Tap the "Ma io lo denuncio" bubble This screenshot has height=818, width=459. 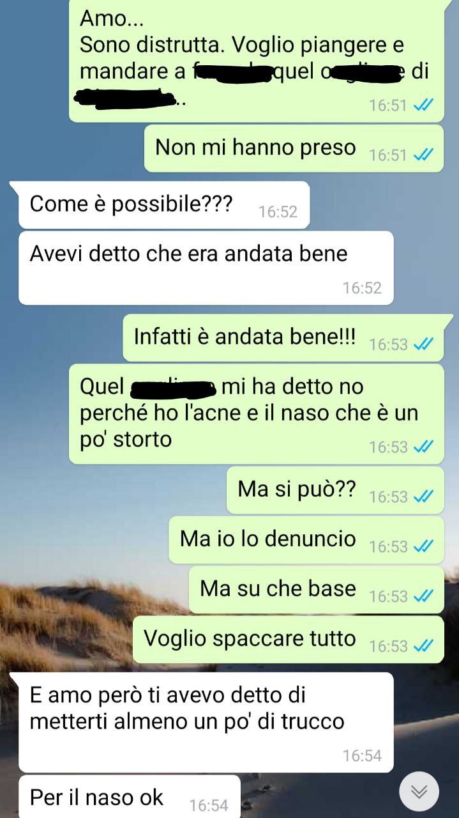(x=306, y=540)
